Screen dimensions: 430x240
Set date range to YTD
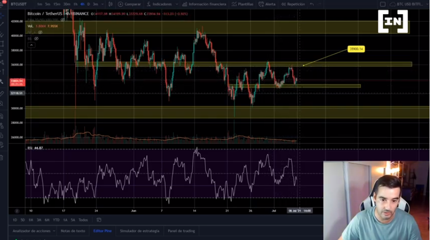(56, 220)
